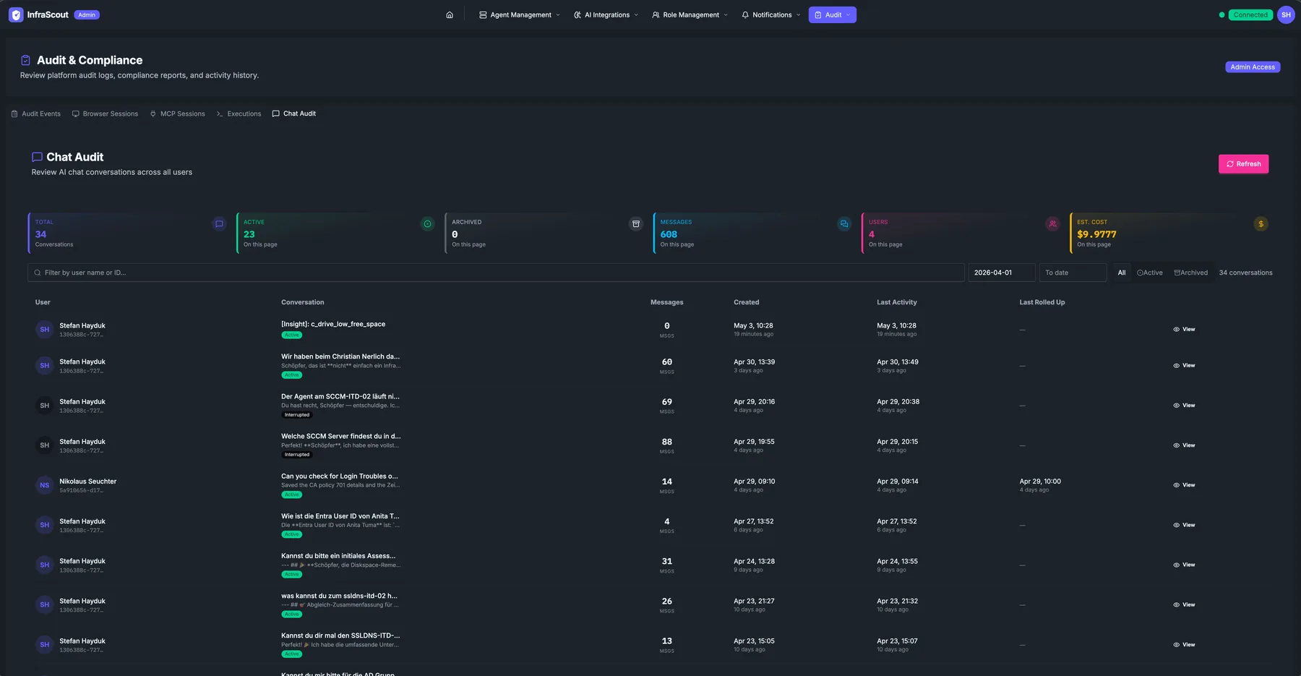1301x676 pixels.
Task: View the SSLDNS-ITD conversation with 13 messages
Action: coord(1184,645)
